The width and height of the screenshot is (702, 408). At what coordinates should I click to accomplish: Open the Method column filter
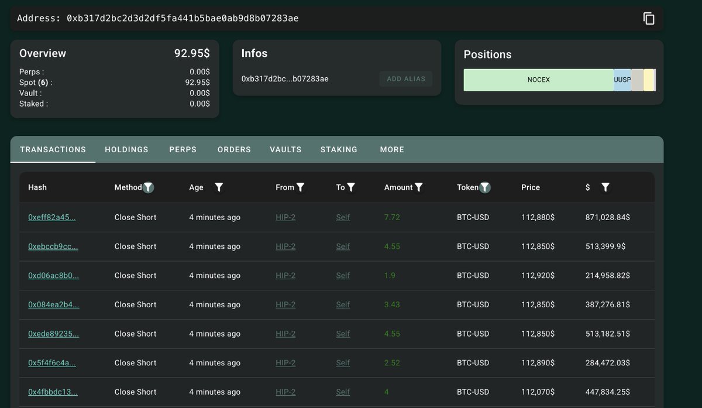click(148, 187)
